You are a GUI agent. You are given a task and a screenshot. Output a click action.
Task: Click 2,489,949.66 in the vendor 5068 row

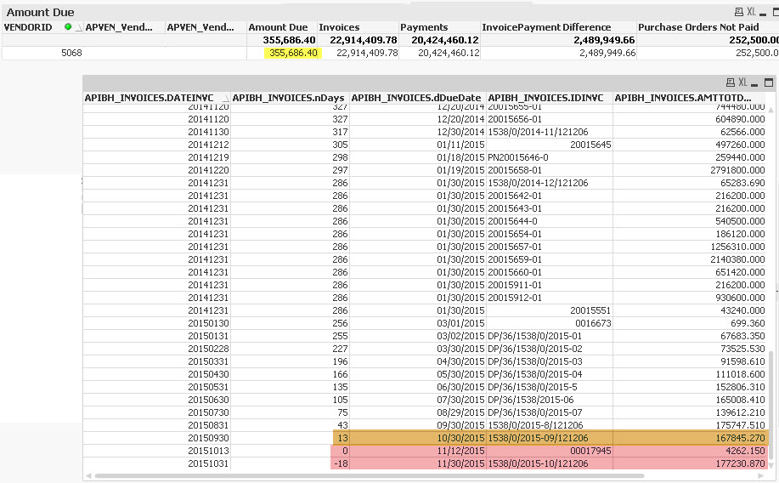pos(607,53)
